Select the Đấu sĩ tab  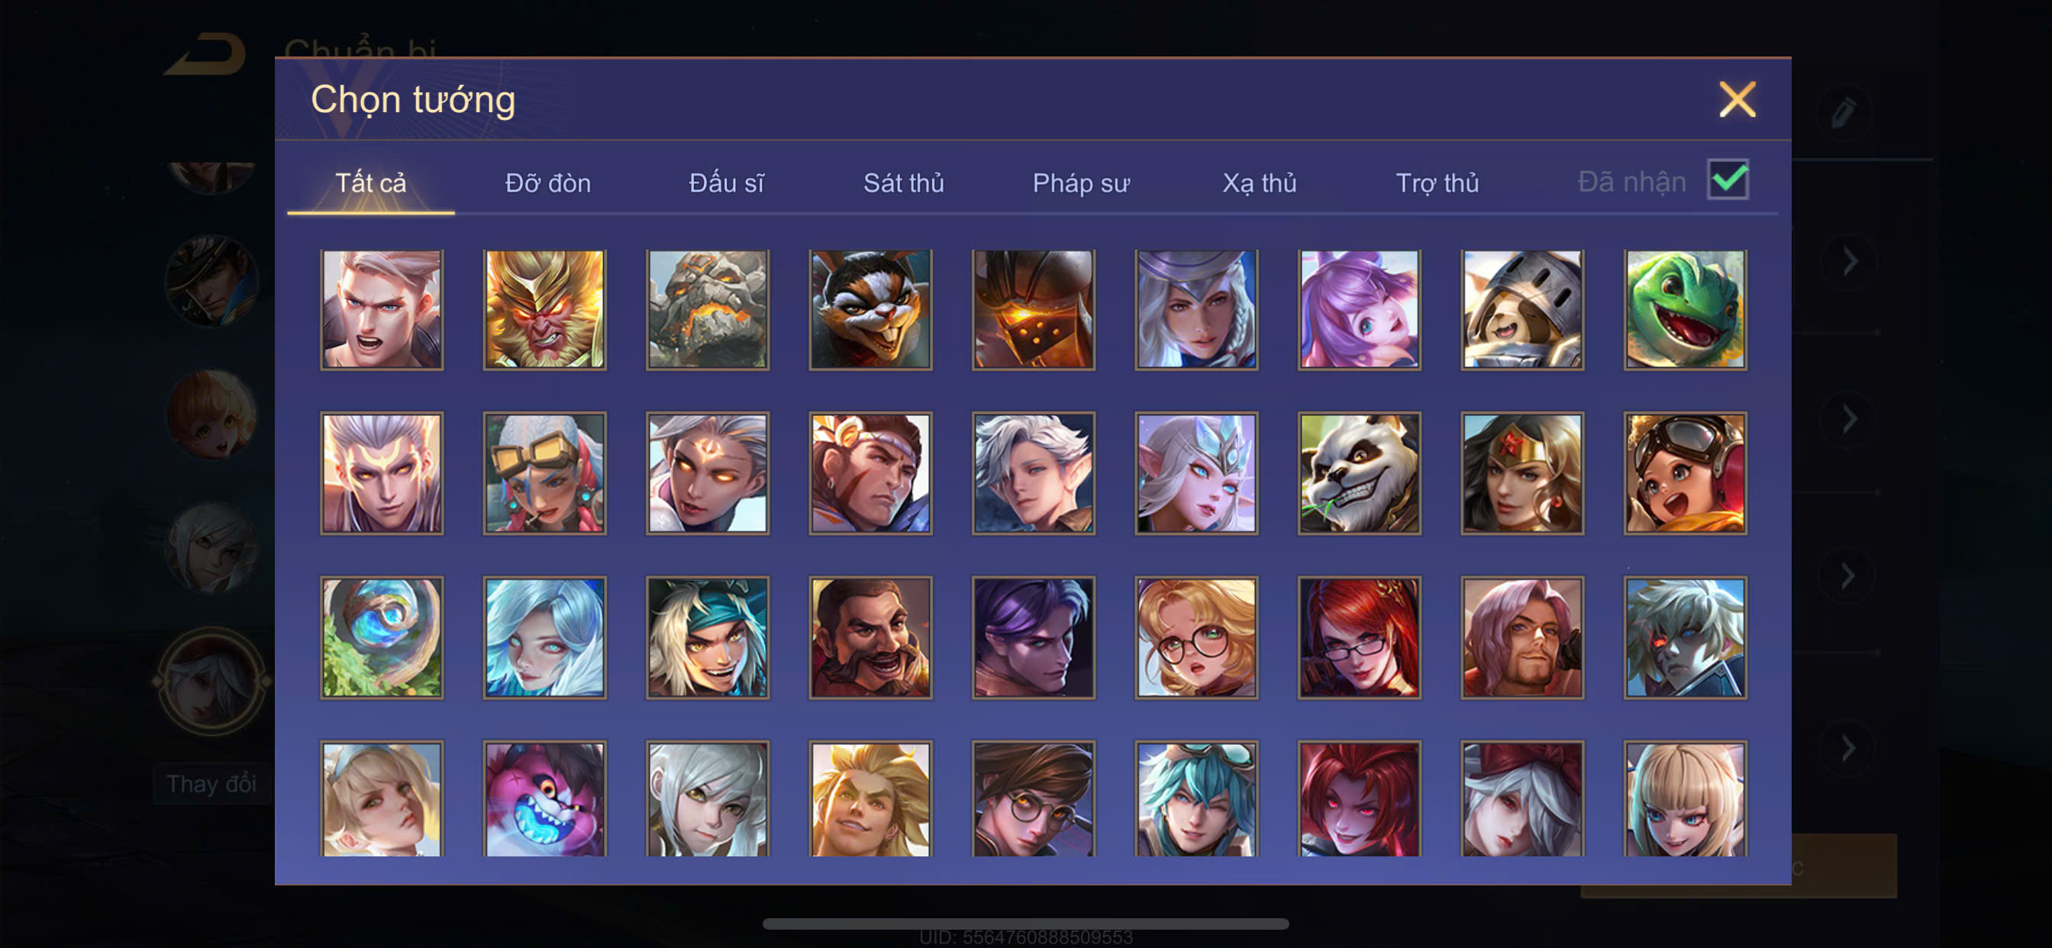[x=726, y=183]
